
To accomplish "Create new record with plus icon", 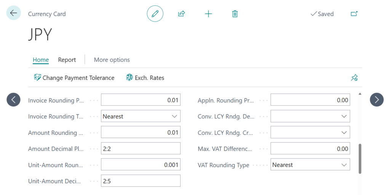I will tap(208, 14).
